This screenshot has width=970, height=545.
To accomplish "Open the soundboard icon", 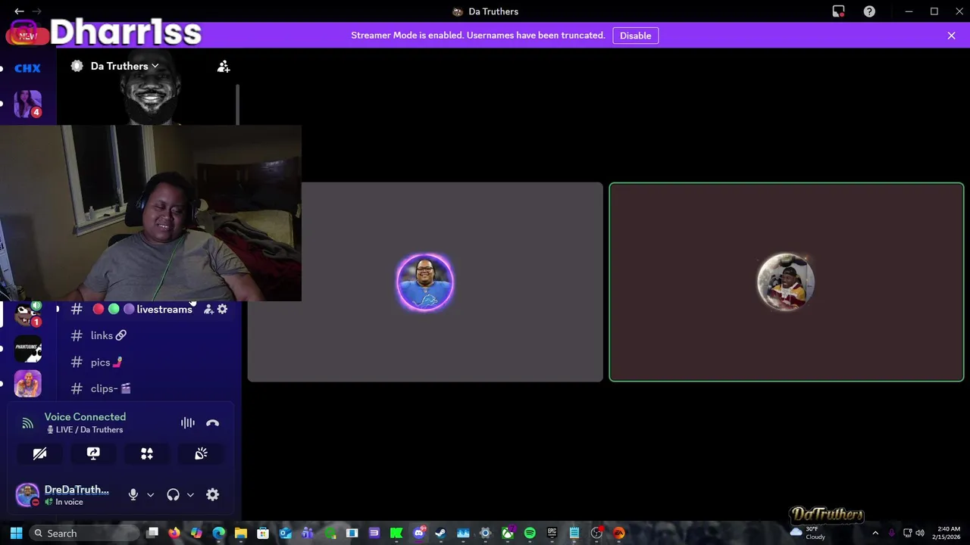I will [x=201, y=453].
